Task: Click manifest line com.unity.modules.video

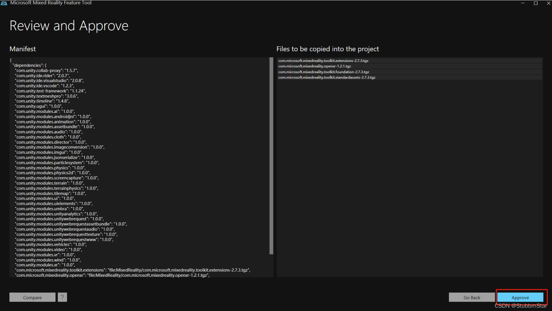Action: [49, 250]
